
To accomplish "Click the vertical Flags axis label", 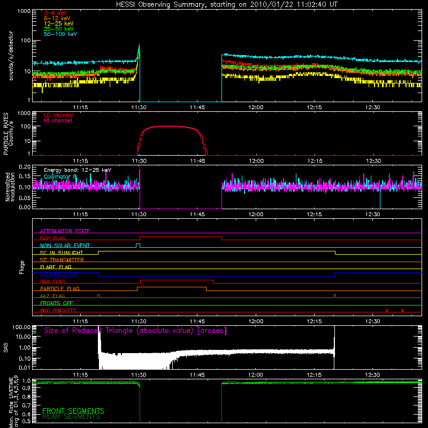I will point(21,267).
